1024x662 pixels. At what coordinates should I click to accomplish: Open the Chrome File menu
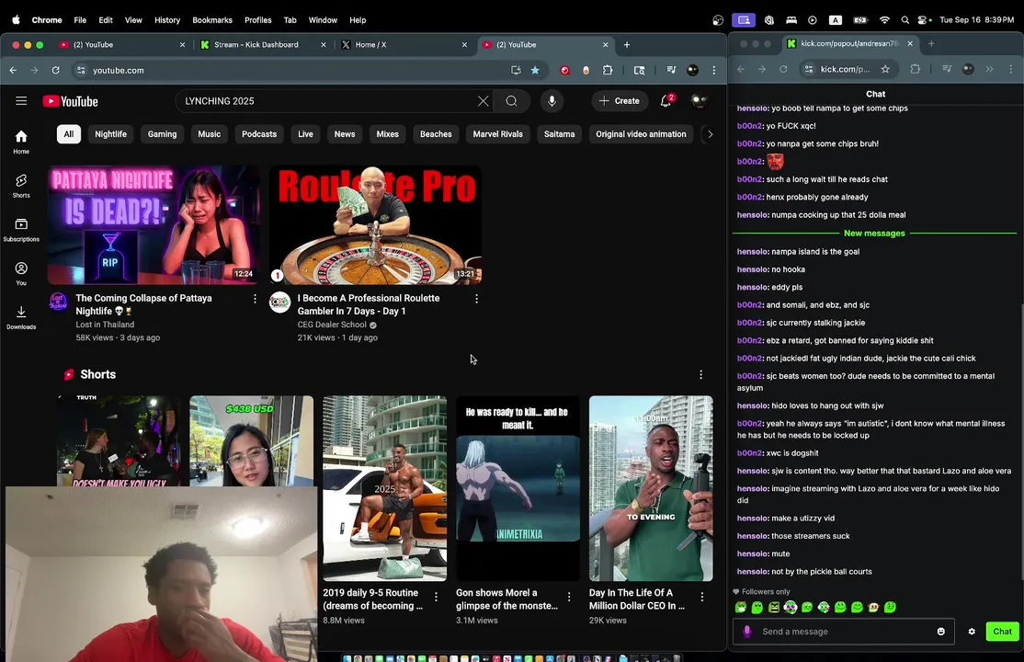point(80,20)
